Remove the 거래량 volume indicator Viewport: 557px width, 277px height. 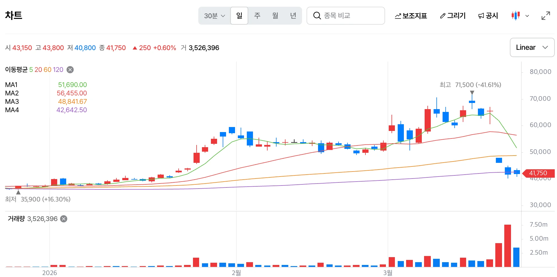point(64,219)
